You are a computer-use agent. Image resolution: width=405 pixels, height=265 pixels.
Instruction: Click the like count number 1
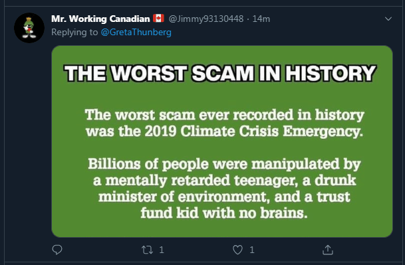tap(252, 250)
